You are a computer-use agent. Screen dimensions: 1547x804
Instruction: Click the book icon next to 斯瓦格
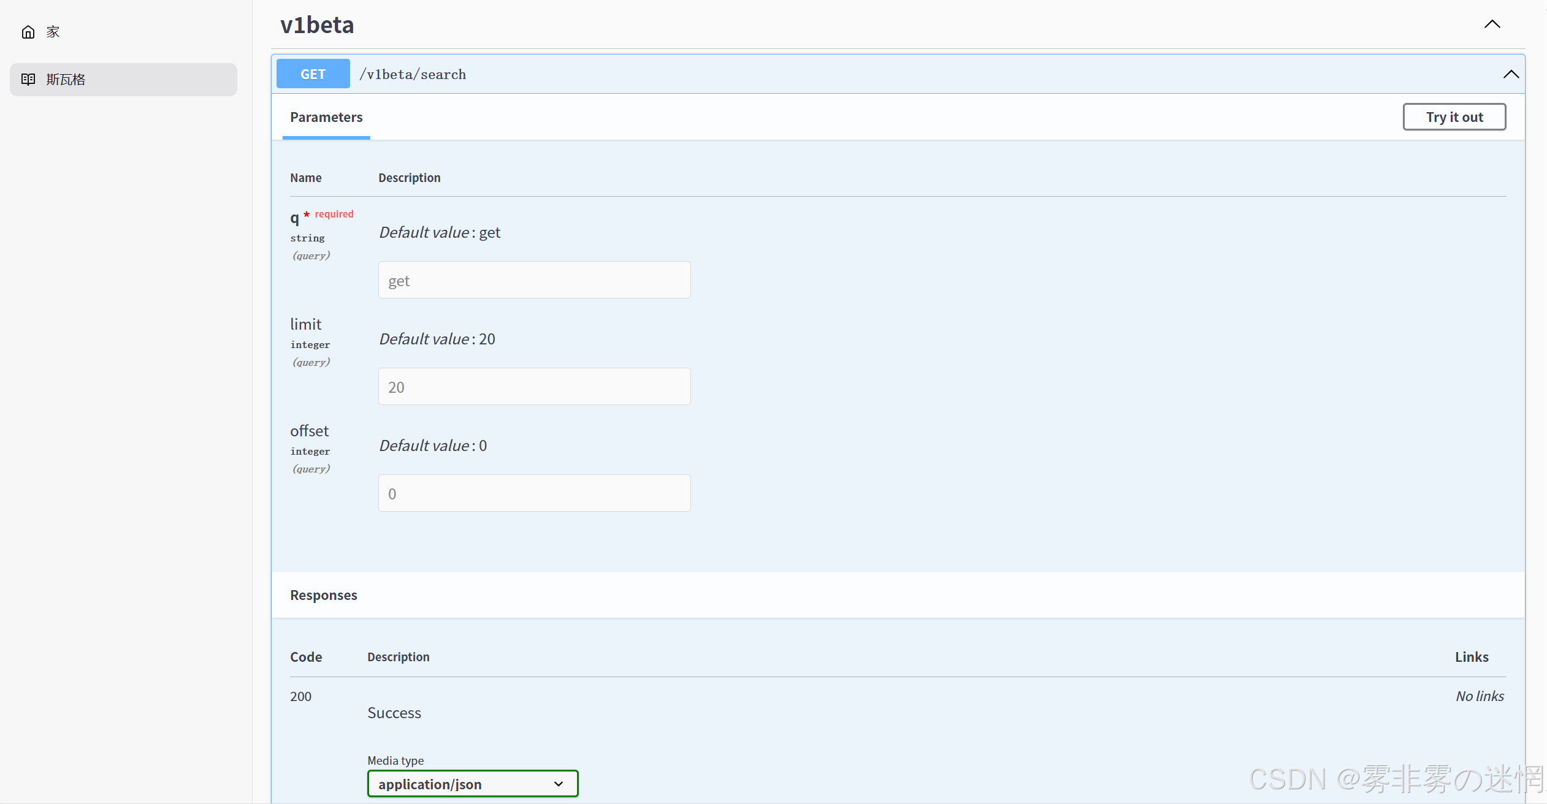28,79
